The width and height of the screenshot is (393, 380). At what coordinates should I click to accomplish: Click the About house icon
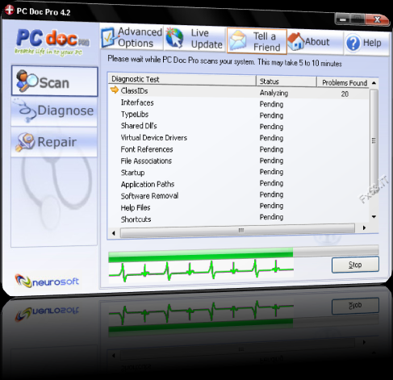[296, 41]
